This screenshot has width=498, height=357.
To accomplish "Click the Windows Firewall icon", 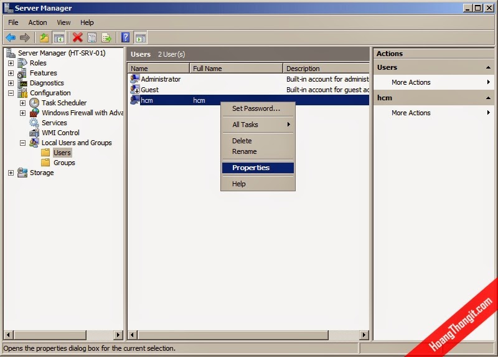I will (x=34, y=113).
